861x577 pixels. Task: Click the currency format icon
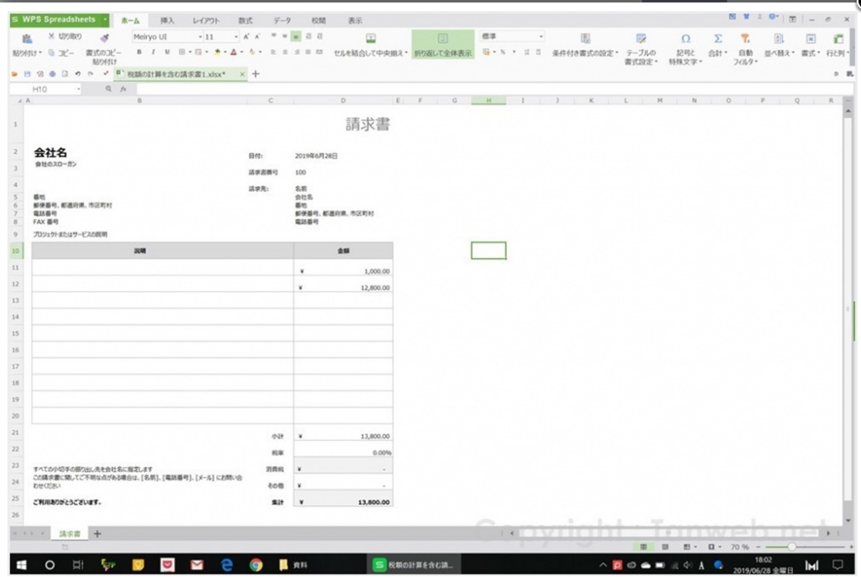[486, 52]
